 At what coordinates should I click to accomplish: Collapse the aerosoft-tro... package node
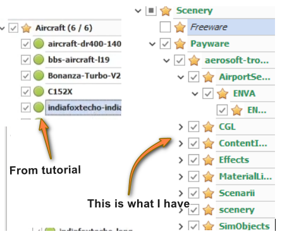166,61
